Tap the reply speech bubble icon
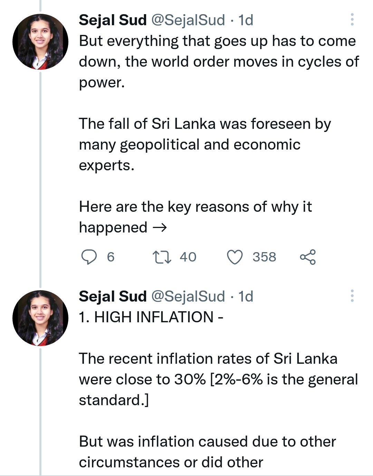The image size is (373, 476). 89,257
